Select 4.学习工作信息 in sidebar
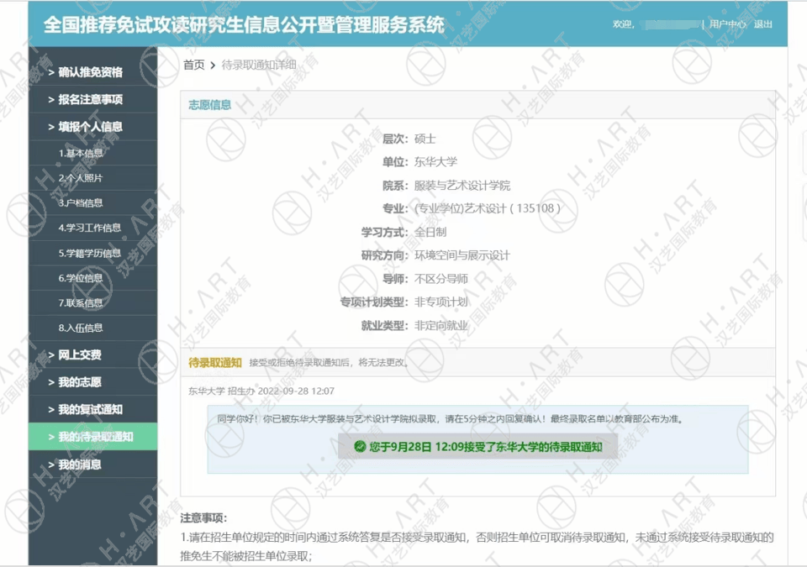The image size is (807, 567). (89, 228)
